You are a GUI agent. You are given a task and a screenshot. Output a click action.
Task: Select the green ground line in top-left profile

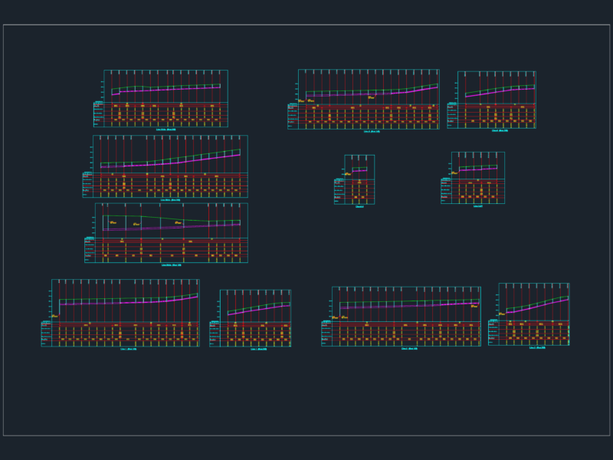pos(166,87)
